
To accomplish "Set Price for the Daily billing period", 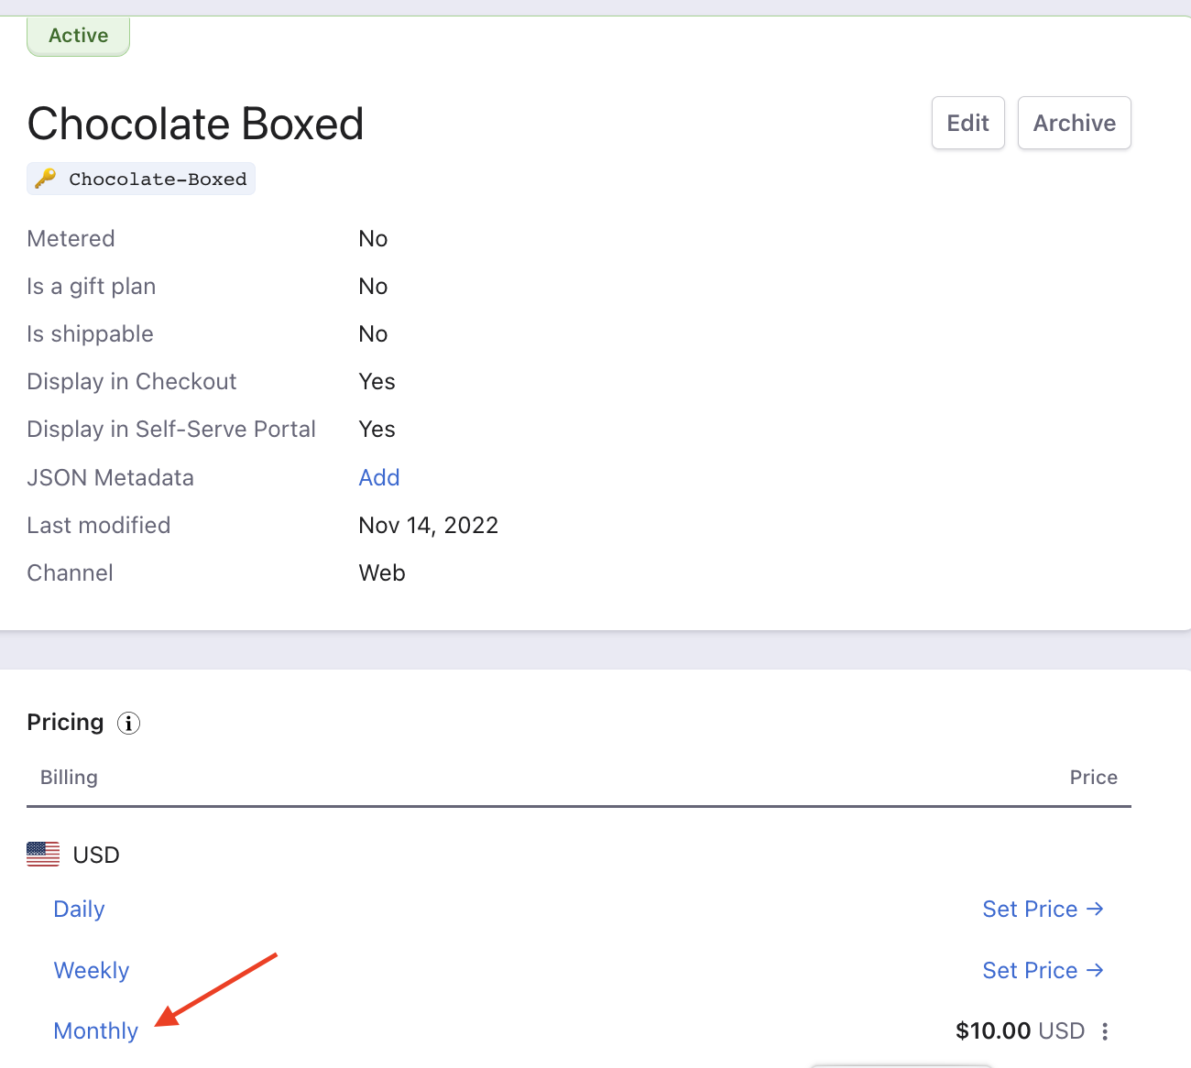I will click(1043, 909).
